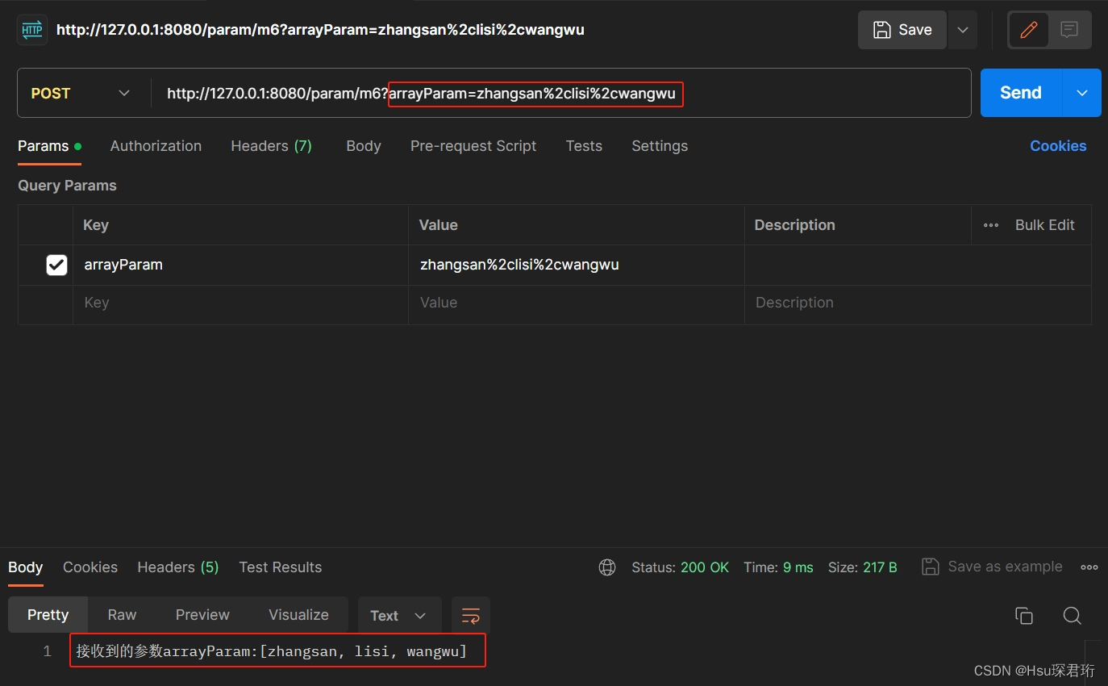Open response pane three-dot menu
Screen dimensions: 1108x686
point(1089,567)
